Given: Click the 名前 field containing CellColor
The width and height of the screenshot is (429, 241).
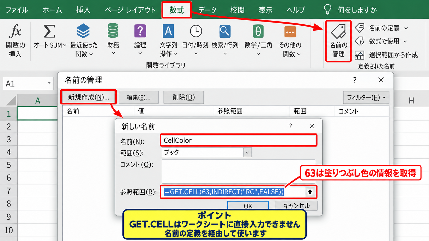Looking at the screenshot, I should (x=238, y=140).
